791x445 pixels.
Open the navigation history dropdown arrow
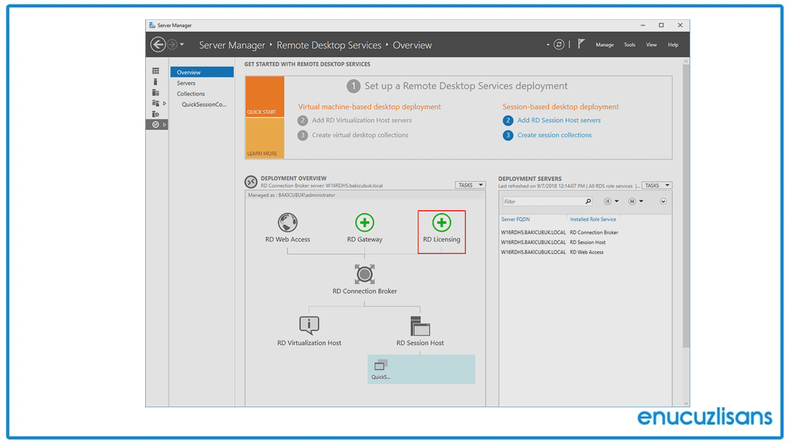pos(182,45)
